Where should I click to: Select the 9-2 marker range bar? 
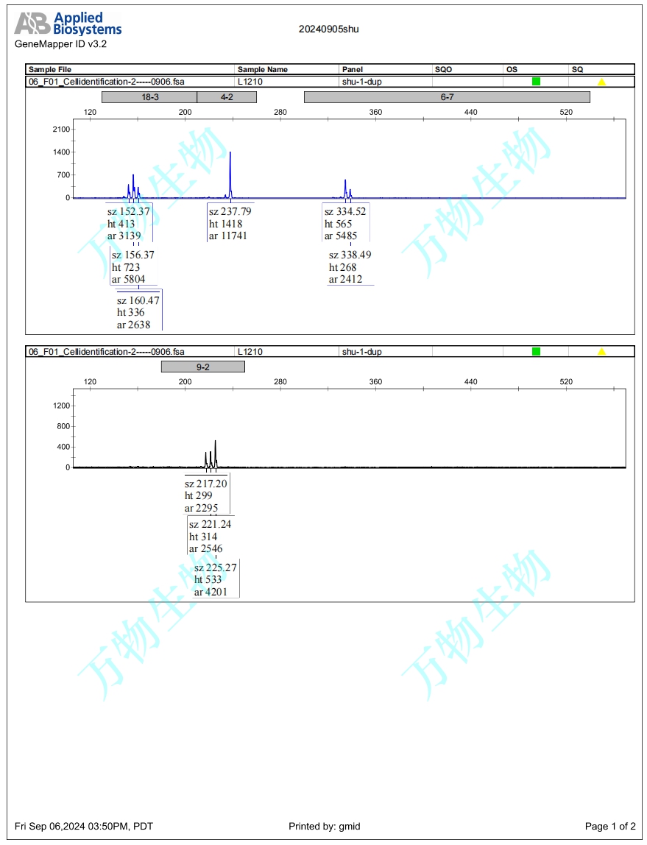point(202,367)
